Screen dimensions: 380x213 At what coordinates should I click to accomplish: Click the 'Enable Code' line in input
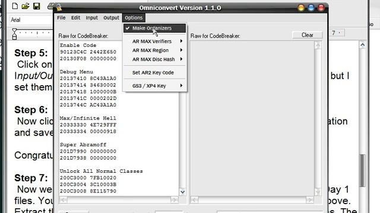78,45
